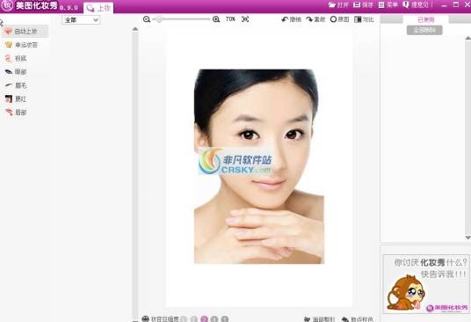Image resolution: width=471 pixels, height=322 pixels.
Task: Click scroll-down arrow of the right panel
Action: [467, 238]
